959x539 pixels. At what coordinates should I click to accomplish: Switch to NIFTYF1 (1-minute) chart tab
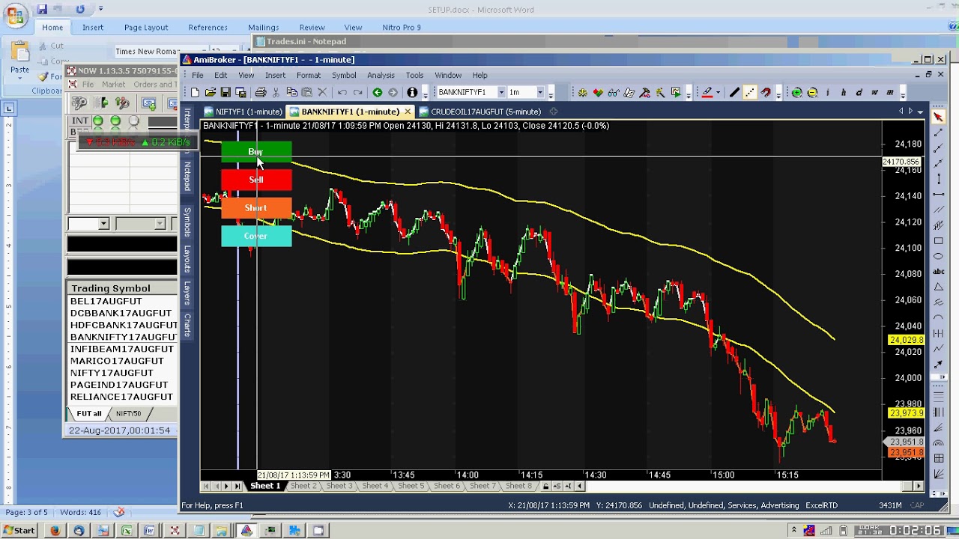tap(243, 112)
